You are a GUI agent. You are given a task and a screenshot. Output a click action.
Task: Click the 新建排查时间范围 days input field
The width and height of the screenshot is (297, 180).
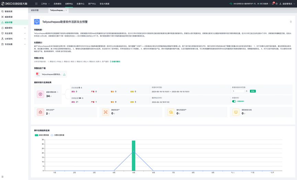point(238,91)
